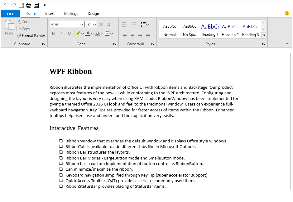Click the print preview icon in quick access toolbar
This screenshot has width=293, height=202.
29,5
